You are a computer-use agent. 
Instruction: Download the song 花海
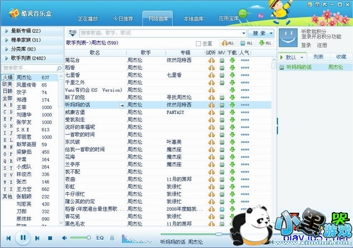[232, 157]
